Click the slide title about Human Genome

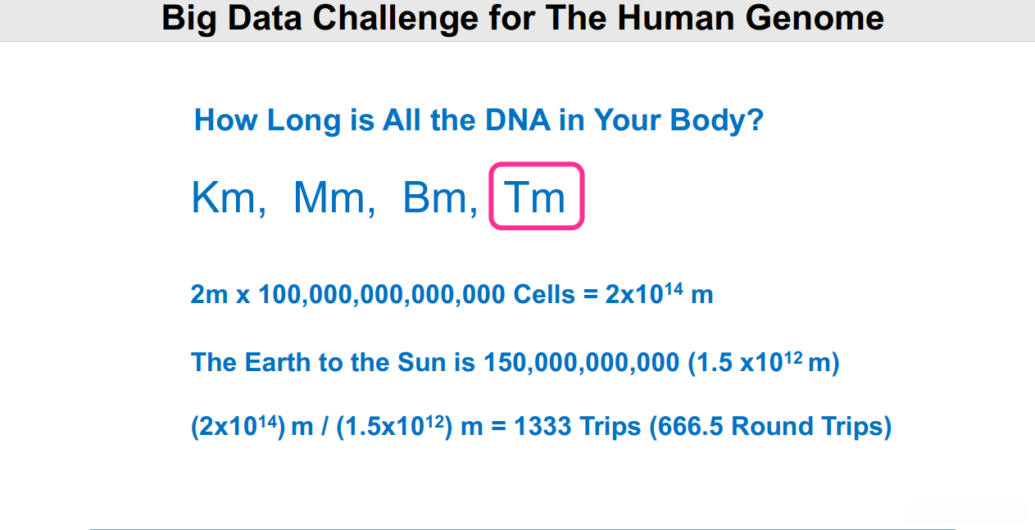522,18
